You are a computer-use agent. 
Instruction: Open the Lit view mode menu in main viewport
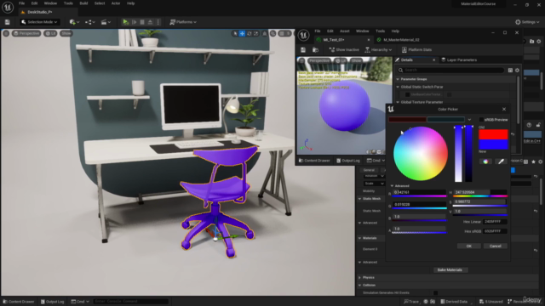point(51,33)
